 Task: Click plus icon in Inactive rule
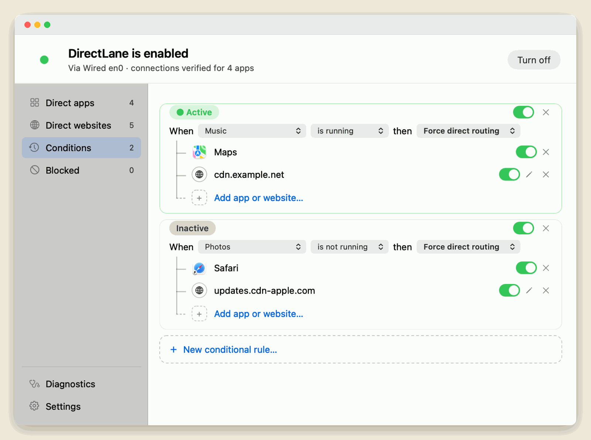click(199, 314)
